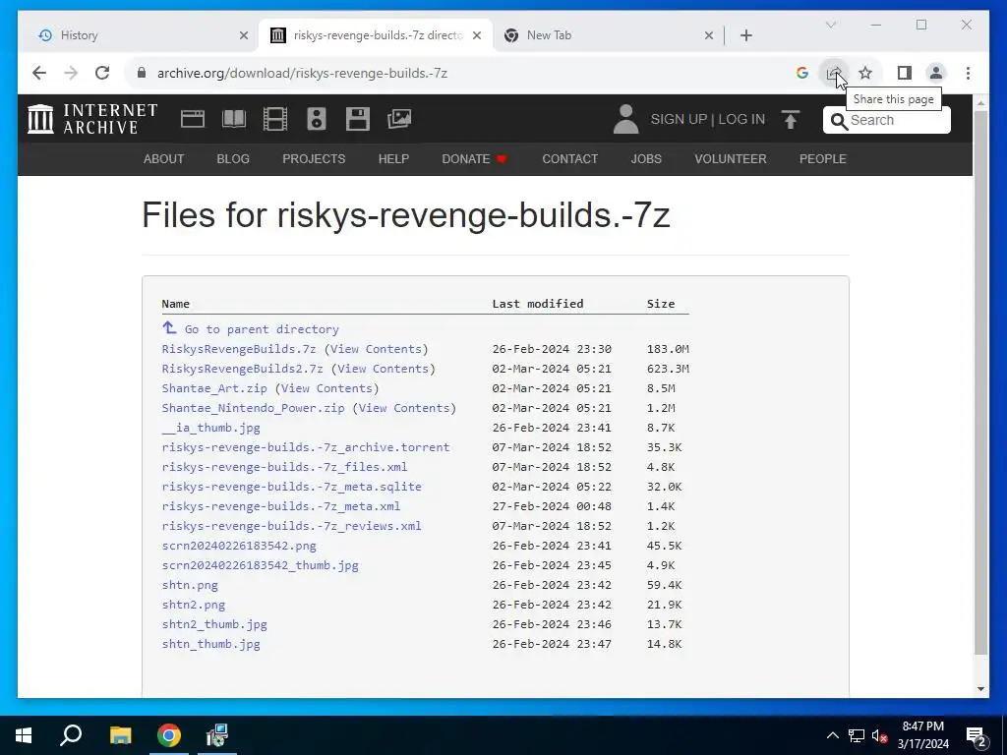Open the PEOPLE menu item
The height and width of the screenshot is (755, 1007).
coord(823,158)
